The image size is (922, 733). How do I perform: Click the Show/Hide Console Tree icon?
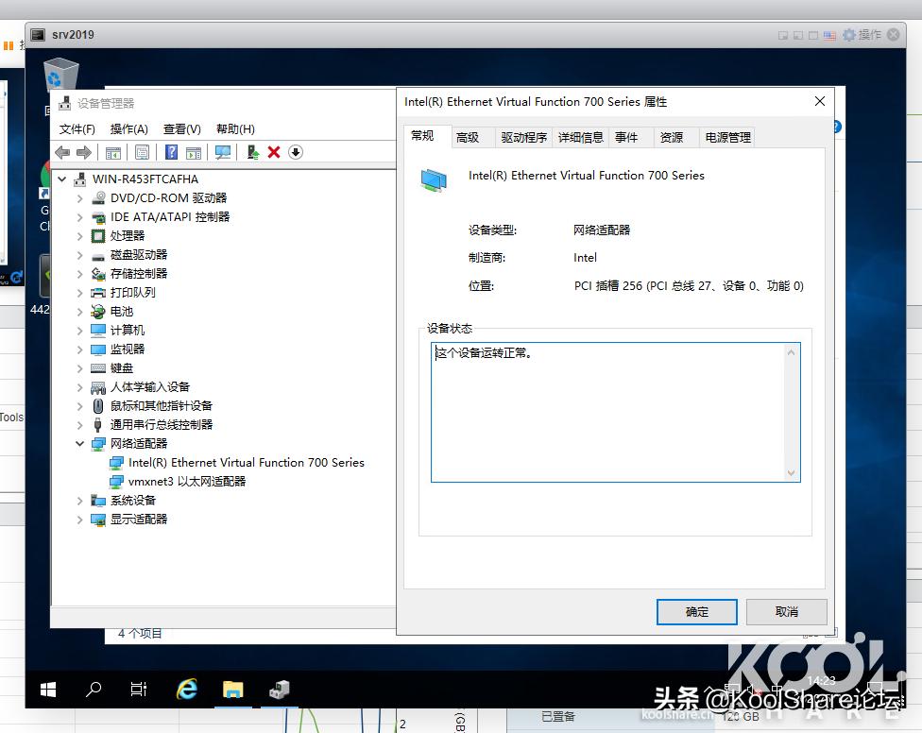point(113,152)
